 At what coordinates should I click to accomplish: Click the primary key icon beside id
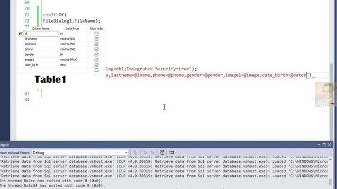(x=21, y=34)
